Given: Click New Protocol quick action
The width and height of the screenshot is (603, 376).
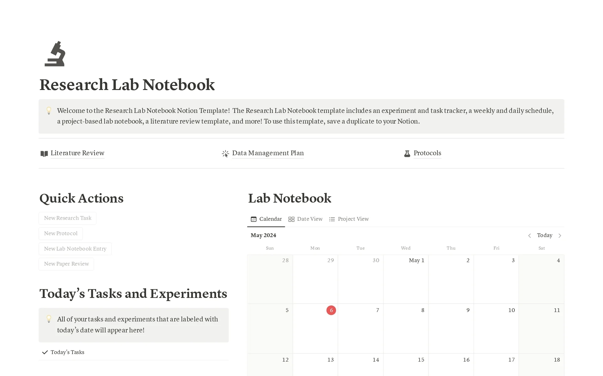Looking at the screenshot, I should click(x=60, y=233).
